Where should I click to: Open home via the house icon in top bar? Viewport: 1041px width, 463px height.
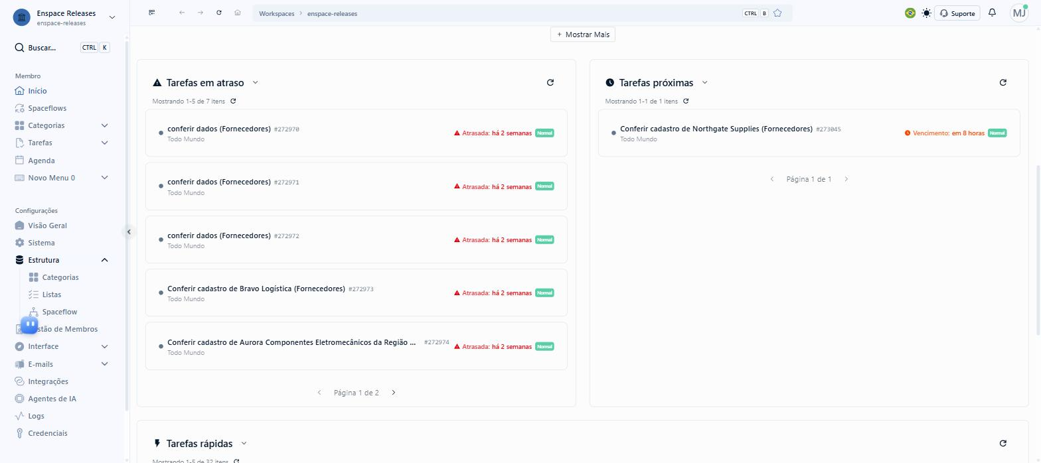tap(238, 13)
